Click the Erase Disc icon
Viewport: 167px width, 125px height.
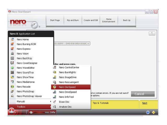coord(55,102)
